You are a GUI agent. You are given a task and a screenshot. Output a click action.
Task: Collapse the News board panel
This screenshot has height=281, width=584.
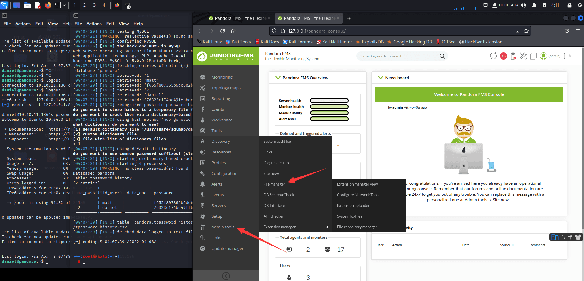381,78
